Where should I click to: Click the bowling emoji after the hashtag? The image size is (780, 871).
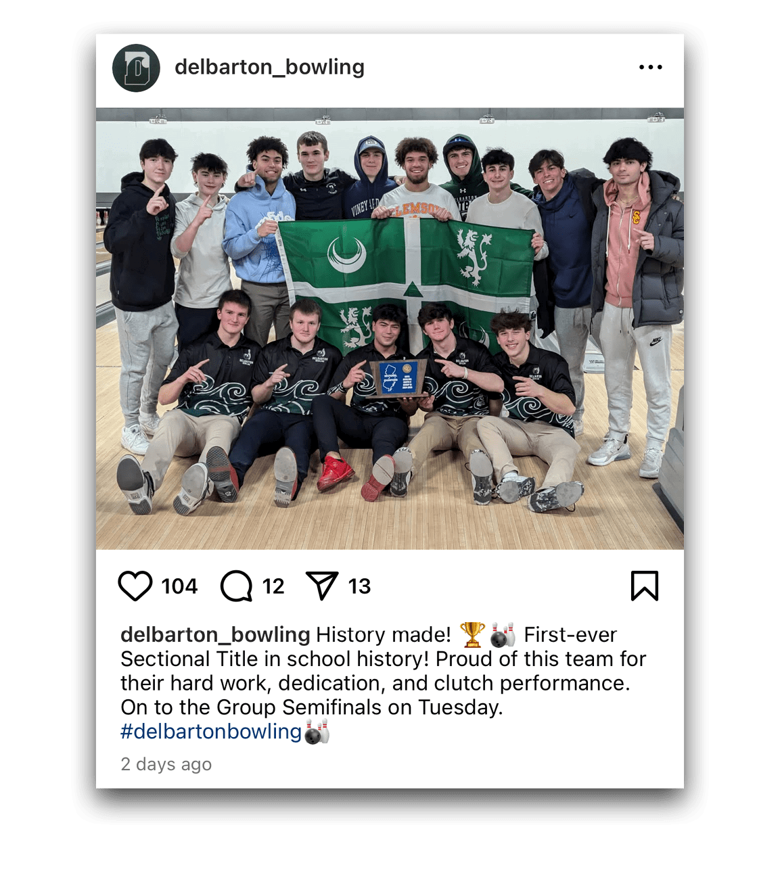(x=317, y=732)
